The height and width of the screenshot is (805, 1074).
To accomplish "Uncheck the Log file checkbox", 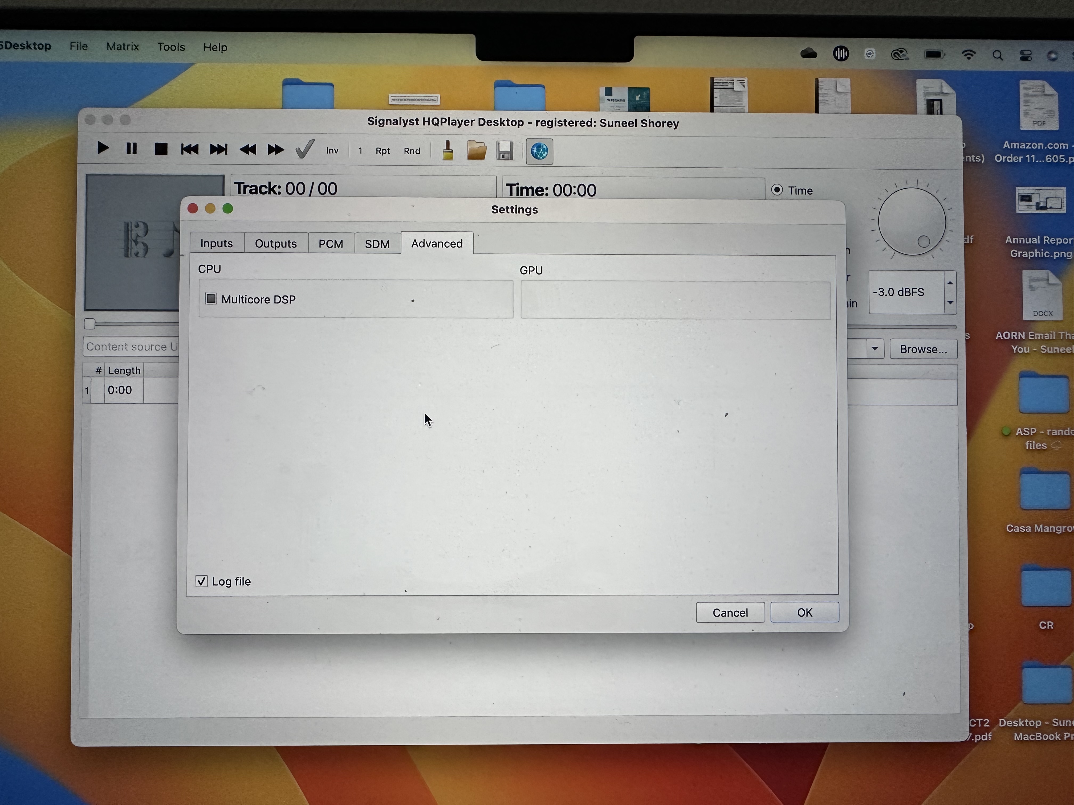I will click(201, 581).
